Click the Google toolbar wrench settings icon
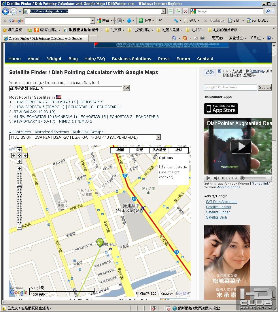The image size is (278, 312). (176, 20)
